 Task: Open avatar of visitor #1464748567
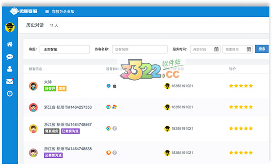click(x=33, y=129)
